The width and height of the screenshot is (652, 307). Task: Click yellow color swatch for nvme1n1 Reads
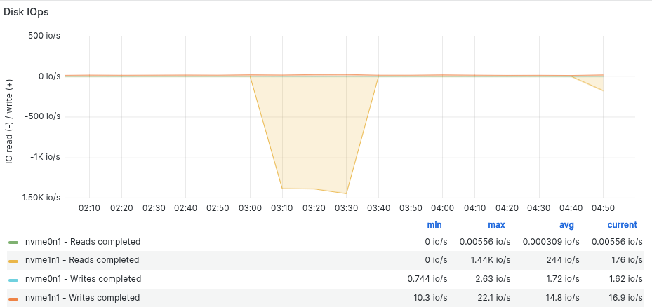pyautogui.click(x=13, y=260)
